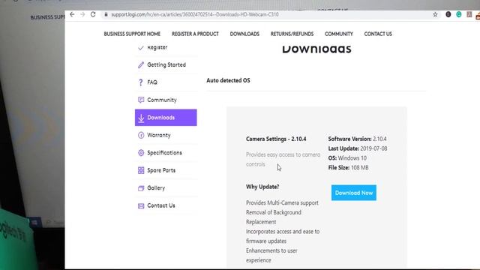This screenshot has width=480, height=270.
Task: Click the Auto detected OS heading
Action: pos(228,80)
